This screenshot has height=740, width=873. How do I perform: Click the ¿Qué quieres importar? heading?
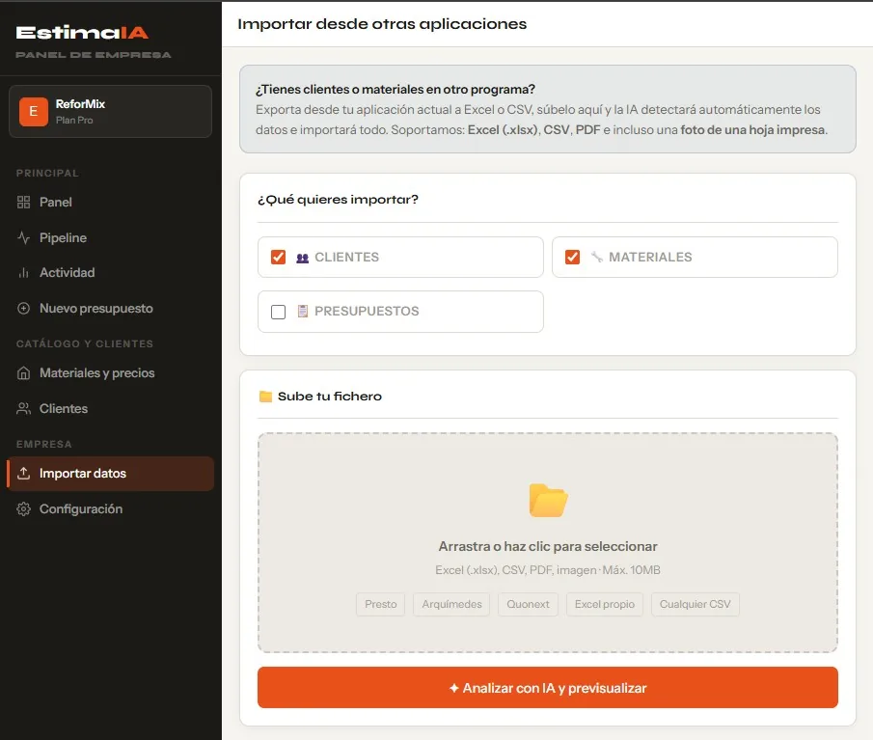tap(338, 200)
